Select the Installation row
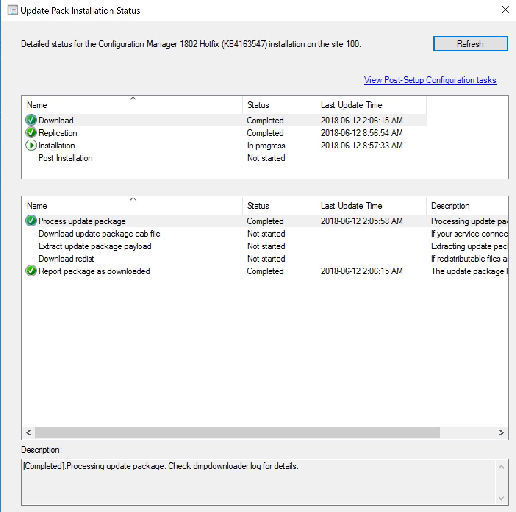Image resolution: width=516 pixels, height=512 pixels. click(224, 145)
